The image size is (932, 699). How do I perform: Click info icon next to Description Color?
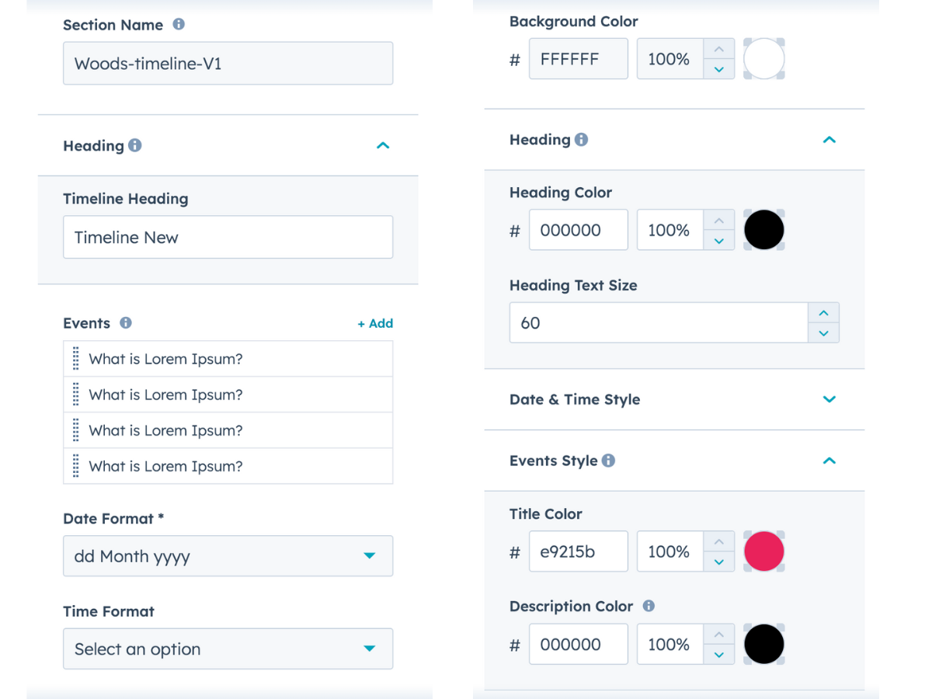649,606
